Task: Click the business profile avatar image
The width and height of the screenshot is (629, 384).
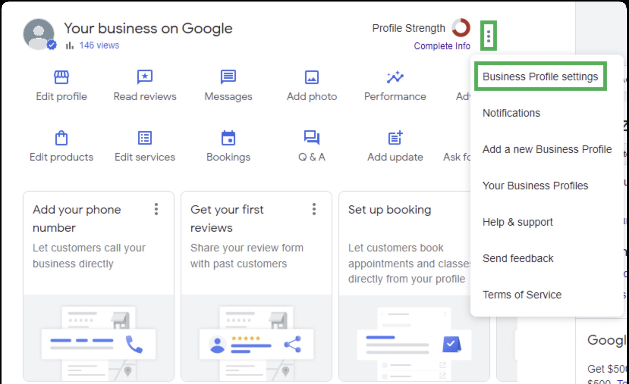Action: pyautogui.click(x=39, y=34)
